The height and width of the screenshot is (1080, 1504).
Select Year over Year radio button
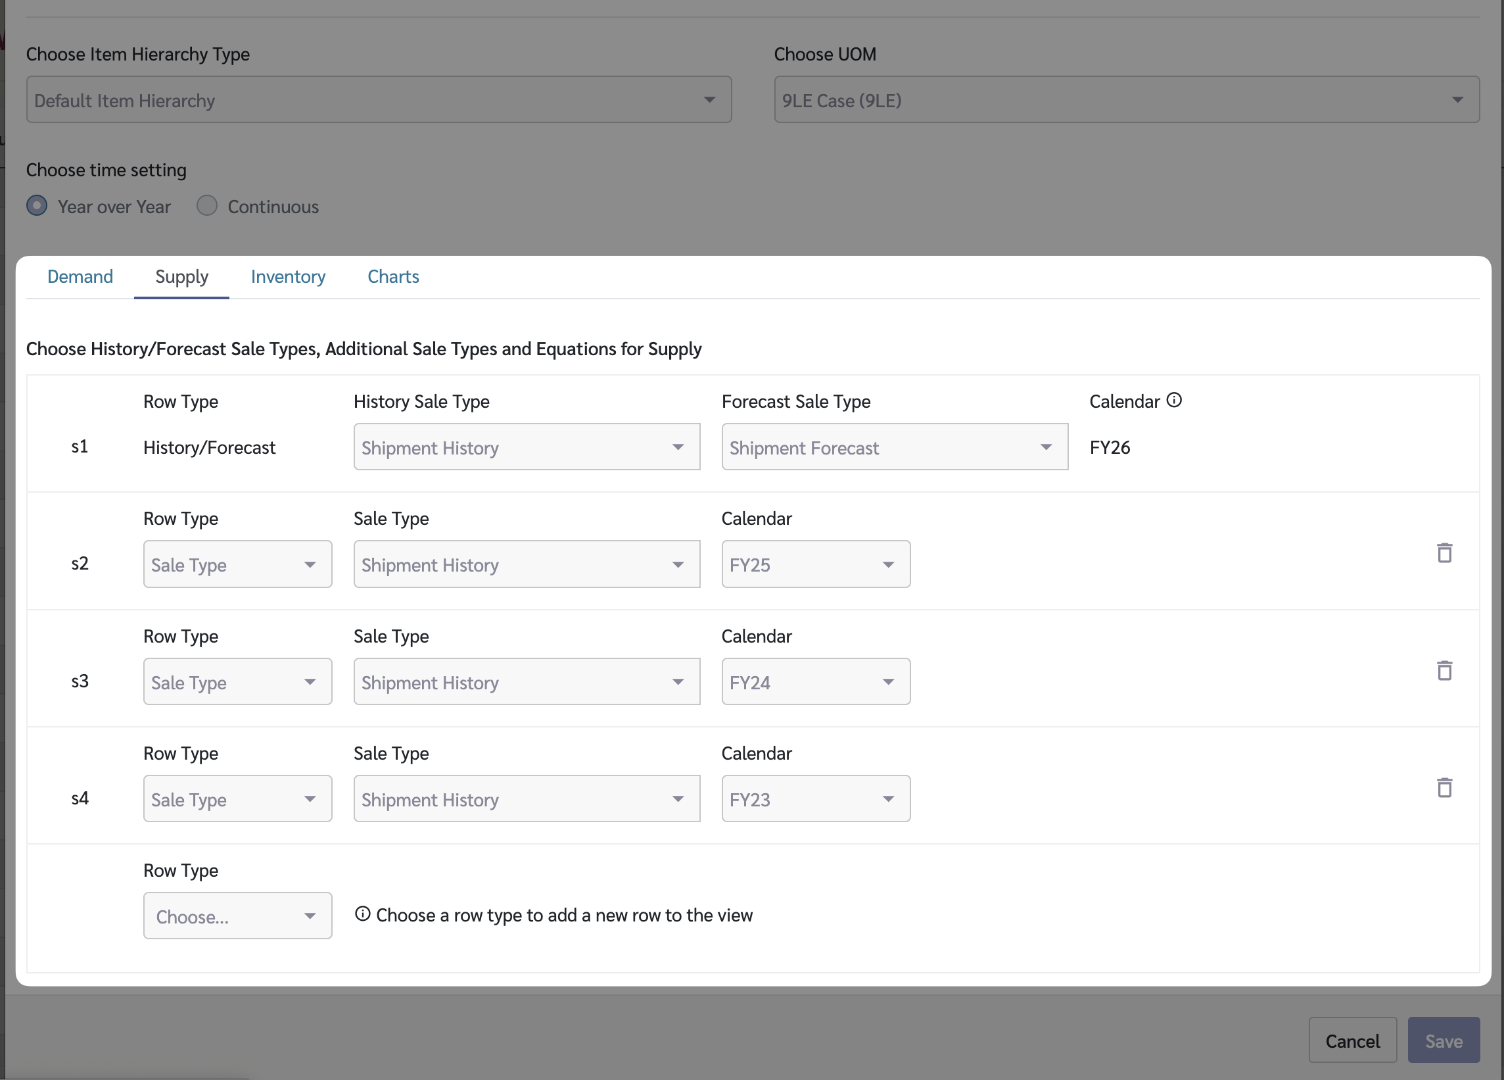37,206
